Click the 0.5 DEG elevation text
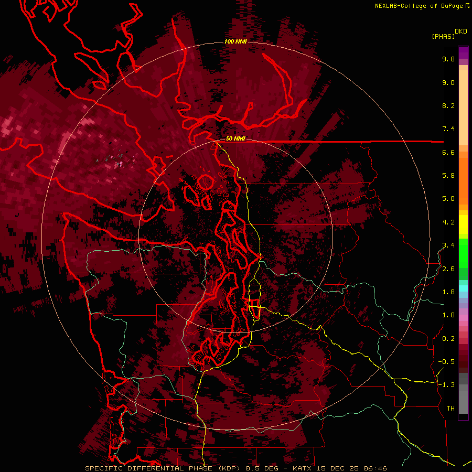 pyautogui.click(x=263, y=468)
